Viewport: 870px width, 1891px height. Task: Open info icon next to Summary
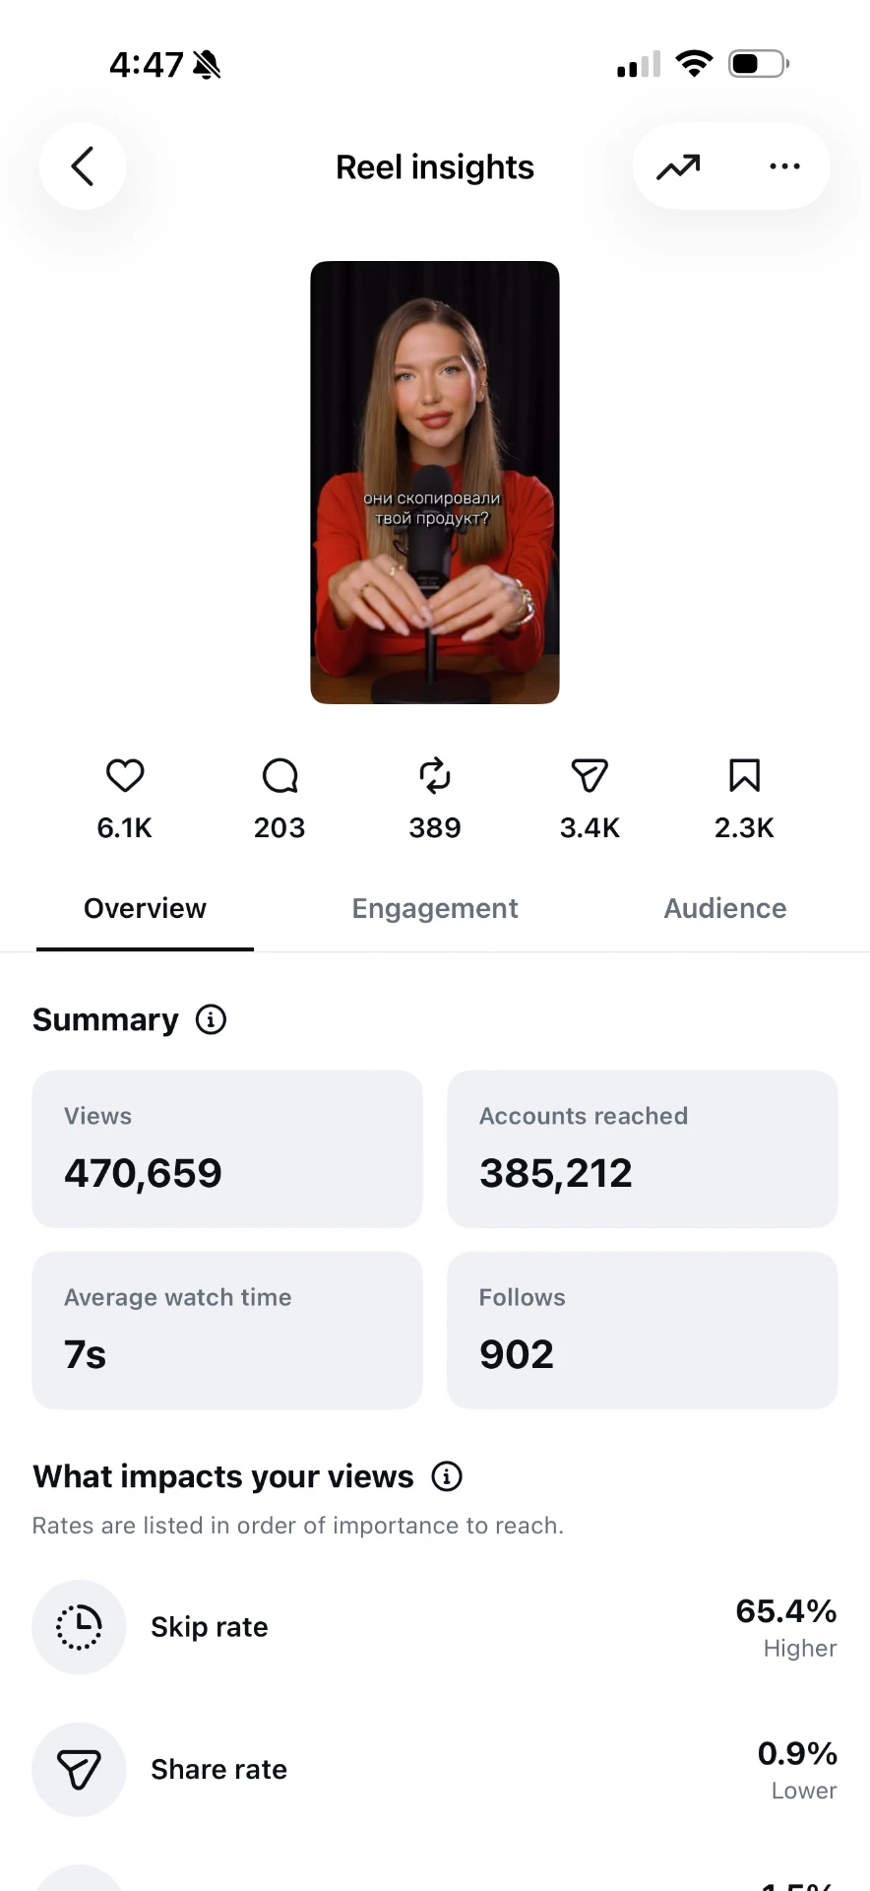coord(211,1019)
